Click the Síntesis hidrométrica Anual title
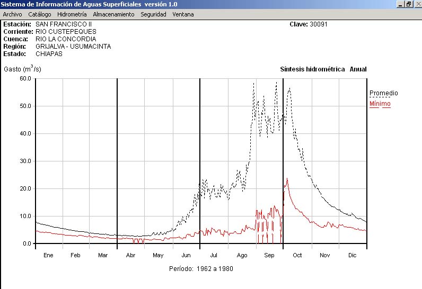The image size is (422, 289). [x=323, y=69]
